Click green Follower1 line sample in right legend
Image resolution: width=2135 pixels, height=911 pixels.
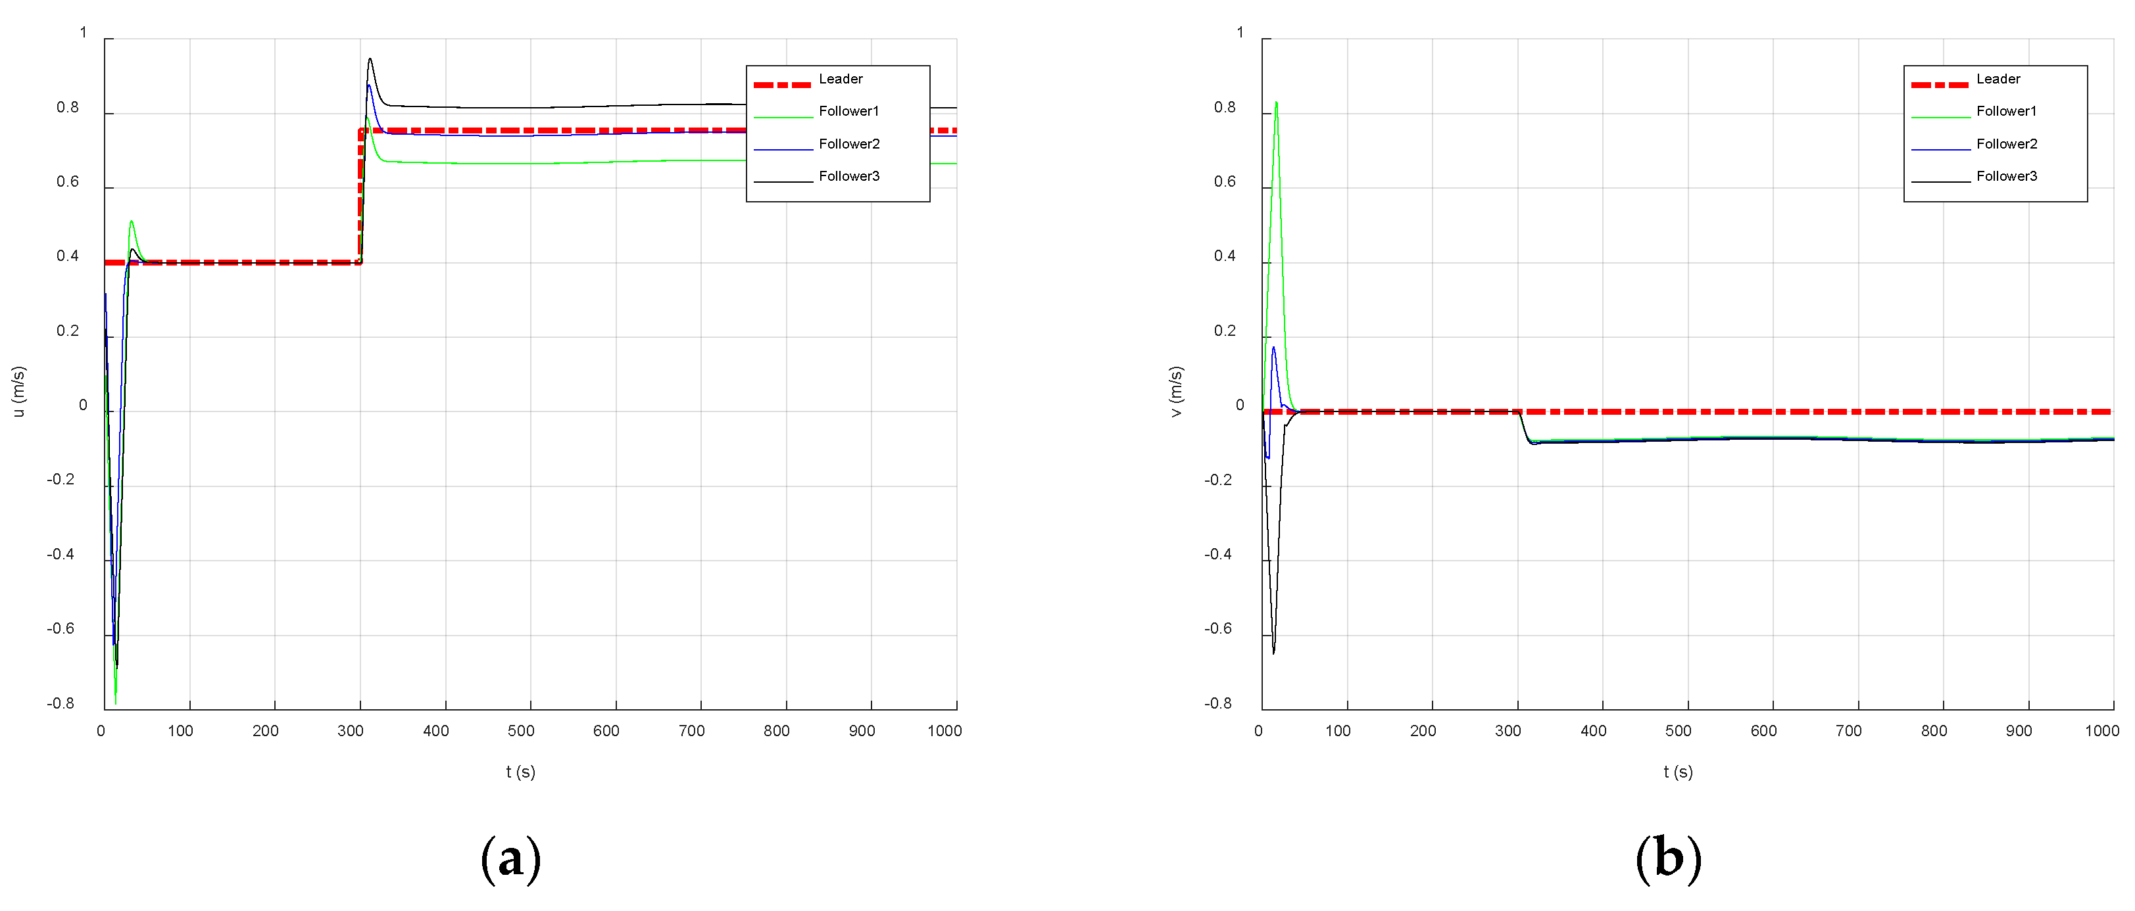[x=1940, y=118]
